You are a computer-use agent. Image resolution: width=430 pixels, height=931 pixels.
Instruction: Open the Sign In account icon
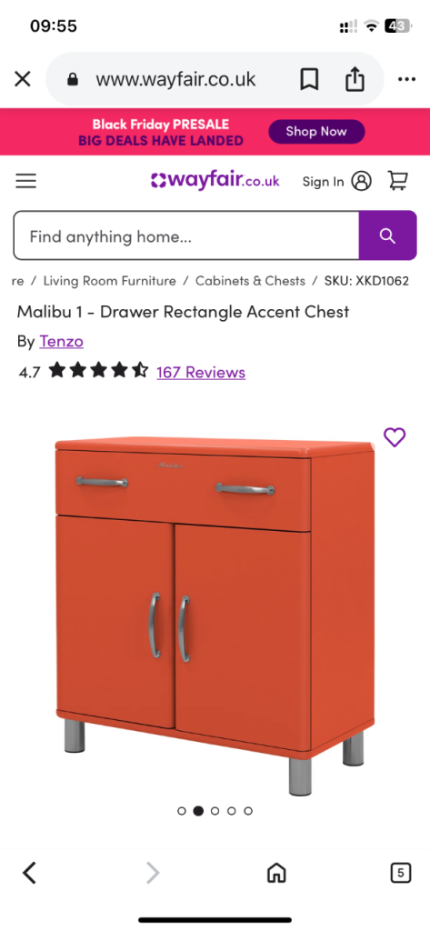pos(361,181)
